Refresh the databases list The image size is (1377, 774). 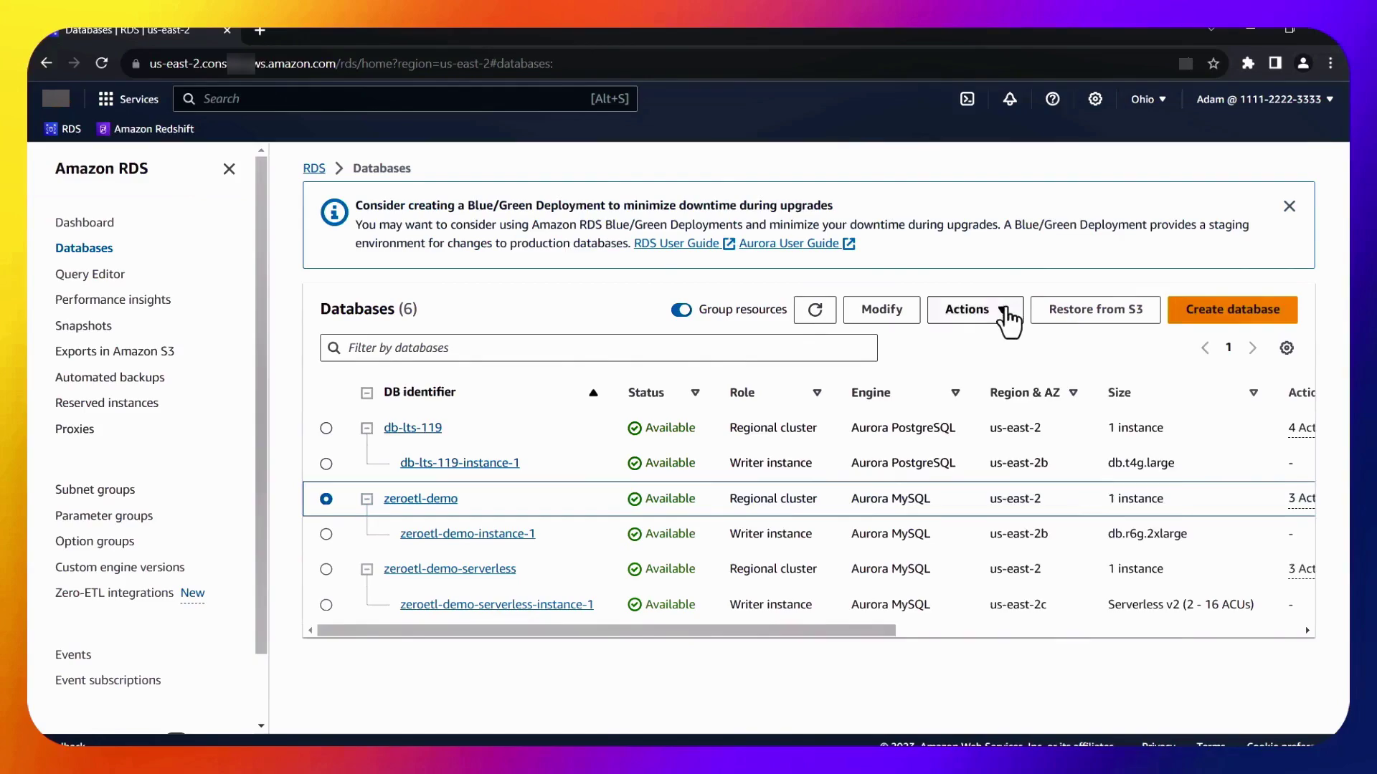click(x=815, y=310)
